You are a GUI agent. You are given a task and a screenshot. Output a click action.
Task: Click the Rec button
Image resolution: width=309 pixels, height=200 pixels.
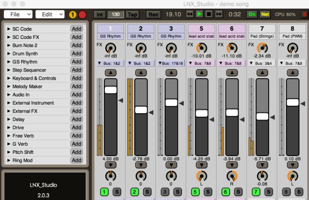153,14
